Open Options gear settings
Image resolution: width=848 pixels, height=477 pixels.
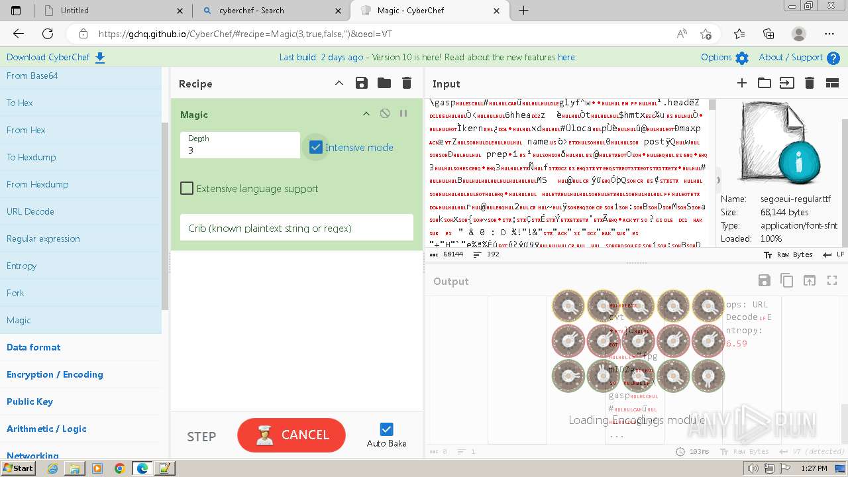pos(742,58)
